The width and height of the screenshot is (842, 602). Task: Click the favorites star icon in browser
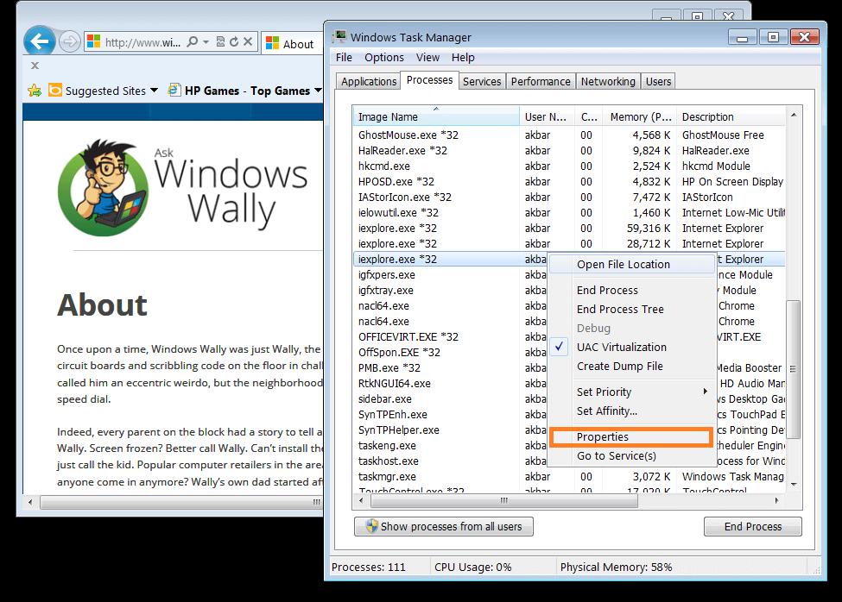coord(35,91)
